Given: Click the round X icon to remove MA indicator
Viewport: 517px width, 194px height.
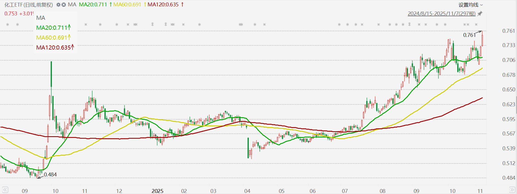Looking at the screenshot, I should [64, 5].
